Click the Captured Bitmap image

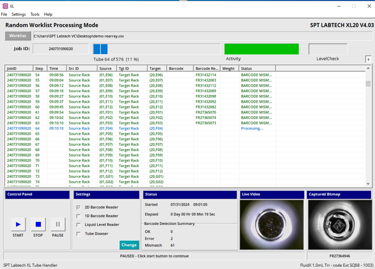click(x=340, y=225)
